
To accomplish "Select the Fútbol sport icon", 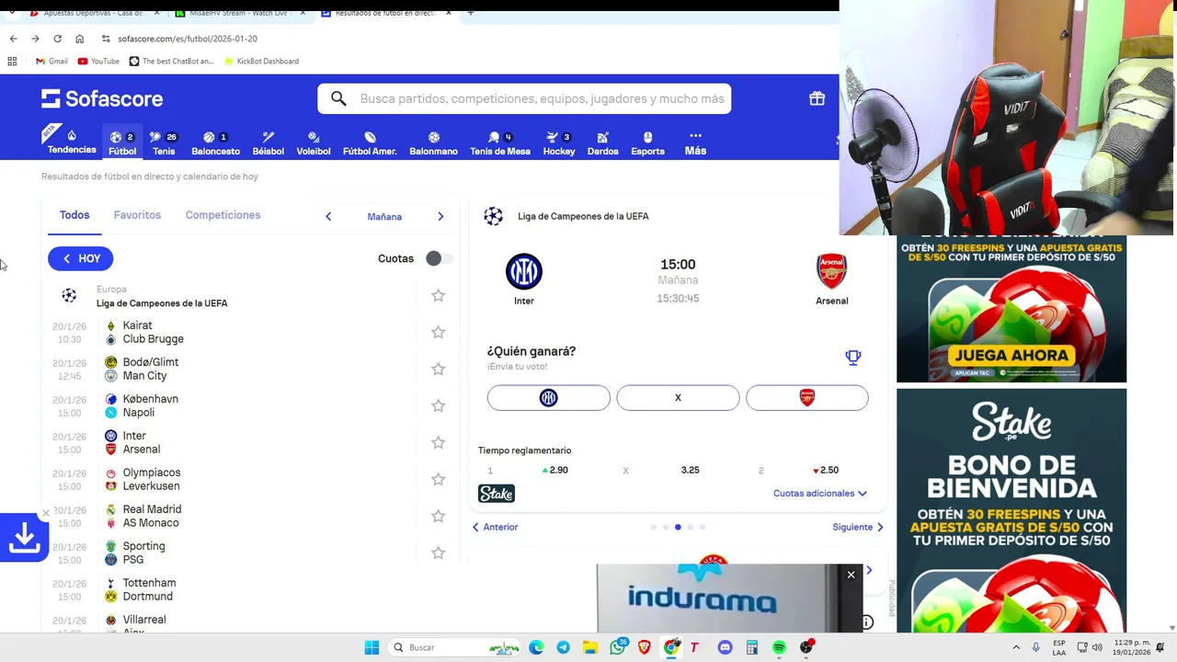I will click(x=122, y=143).
